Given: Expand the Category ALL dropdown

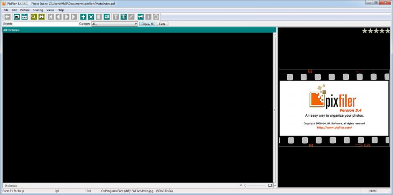Looking at the screenshot, I should pos(115,24).
